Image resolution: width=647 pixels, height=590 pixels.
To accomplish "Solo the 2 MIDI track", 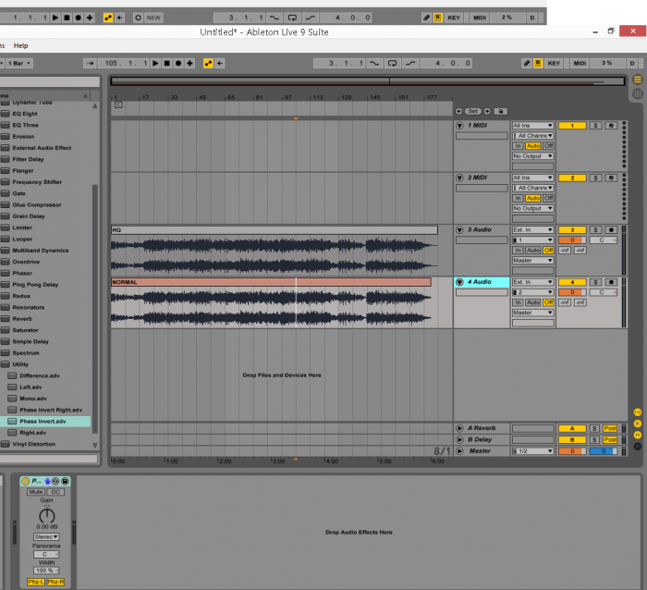I will click(595, 178).
